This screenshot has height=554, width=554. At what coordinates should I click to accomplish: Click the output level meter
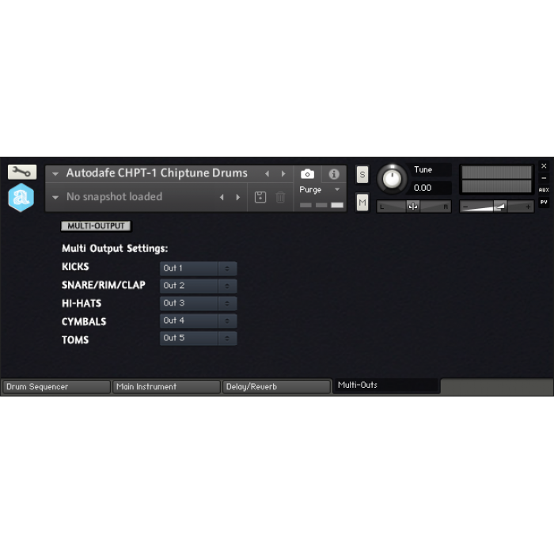[x=496, y=179]
